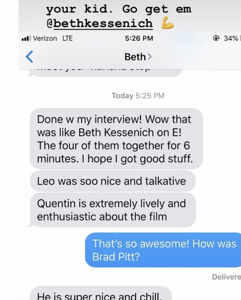The height and width of the screenshot is (300, 241).
Task: Select the 'He is super nice' message
Action: [x=101, y=293]
